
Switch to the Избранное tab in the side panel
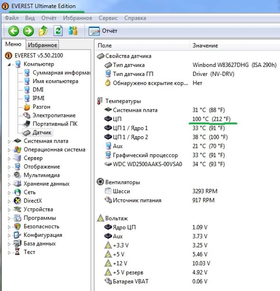click(43, 45)
